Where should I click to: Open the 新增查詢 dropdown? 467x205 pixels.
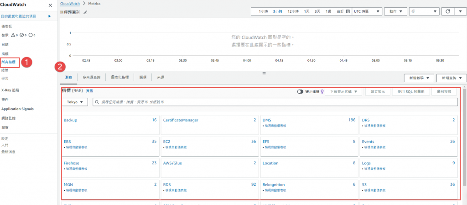click(x=451, y=78)
